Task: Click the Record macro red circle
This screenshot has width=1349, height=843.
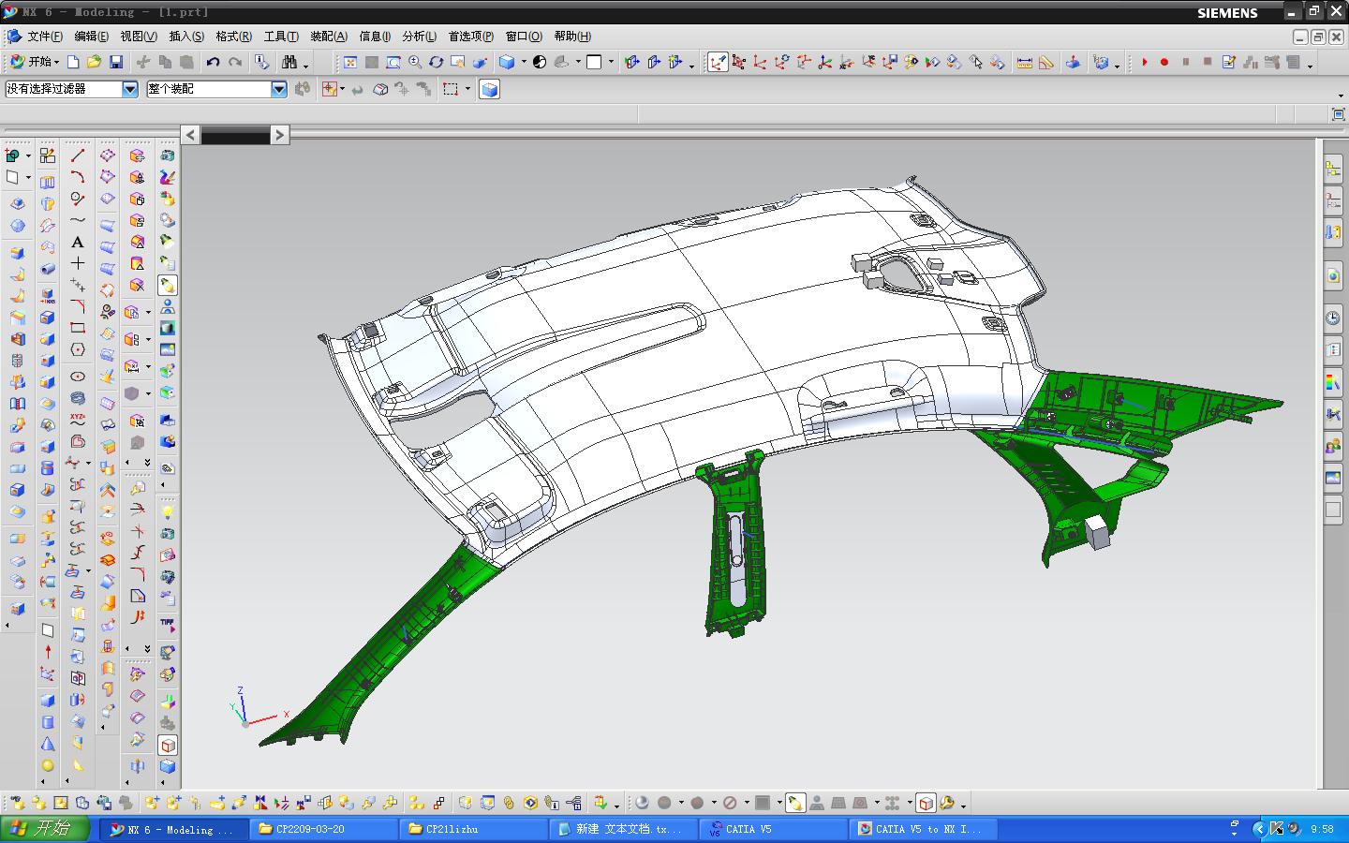Action: point(1164,62)
